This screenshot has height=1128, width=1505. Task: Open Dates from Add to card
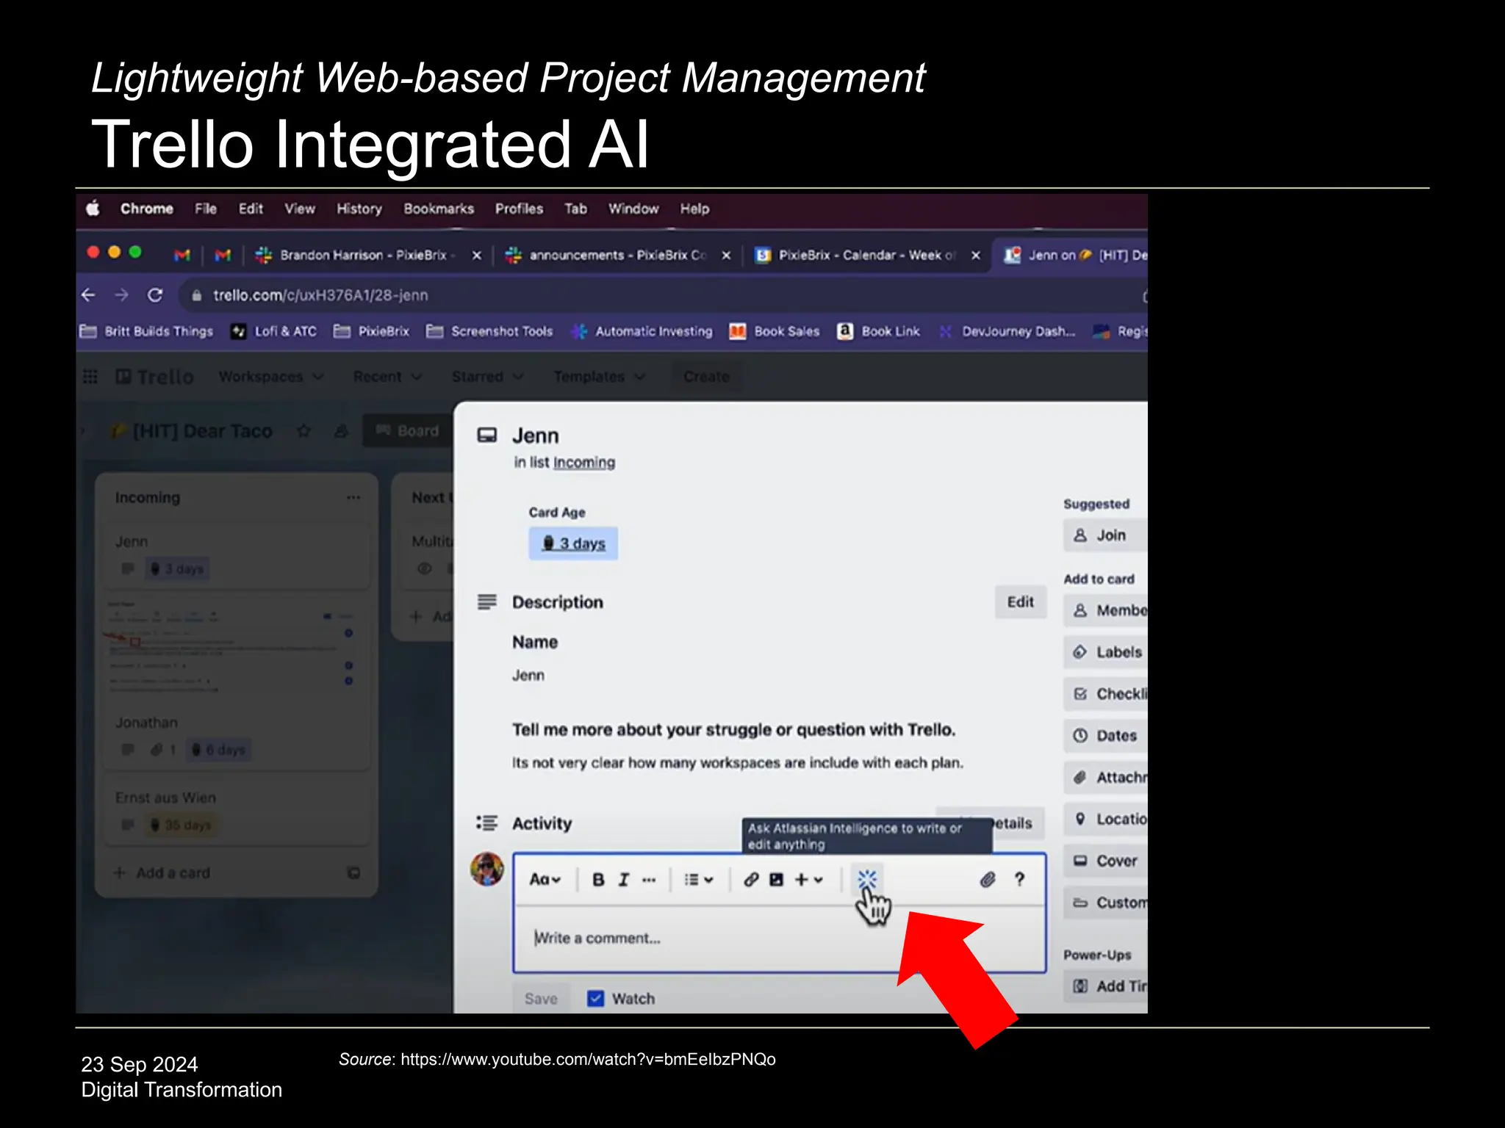(x=1104, y=736)
